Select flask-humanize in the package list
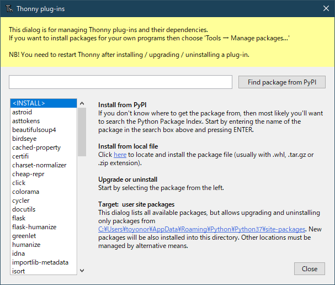This screenshot has height=285, width=335. [x=44, y=227]
